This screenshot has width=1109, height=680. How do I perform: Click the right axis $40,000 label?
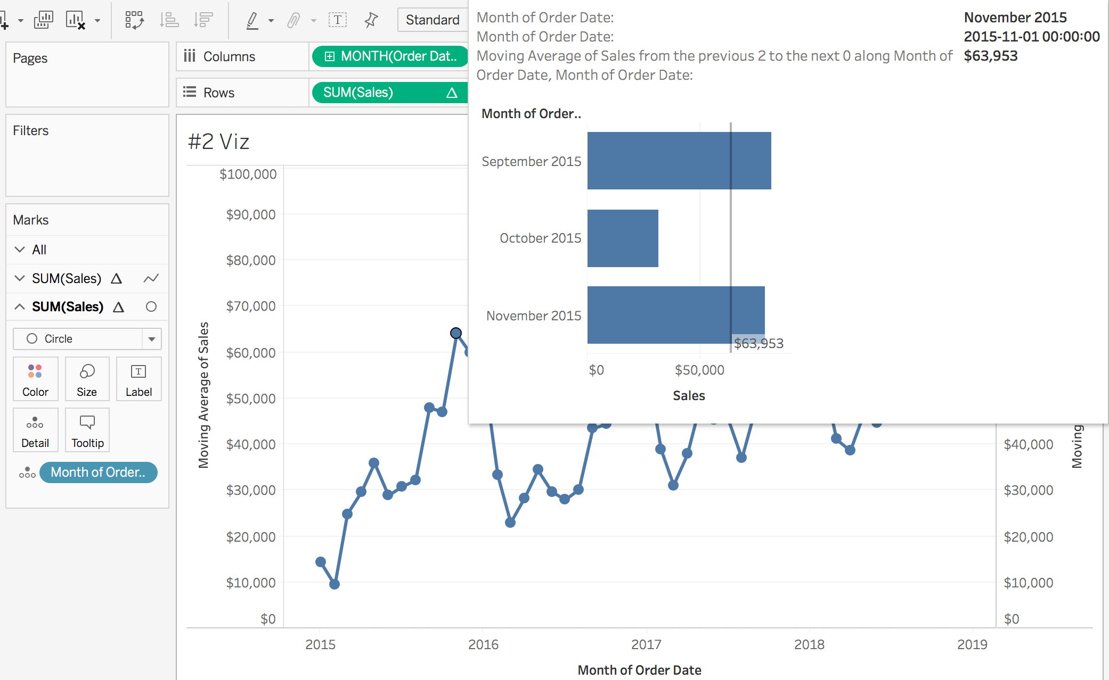click(x=1029, y=444)
